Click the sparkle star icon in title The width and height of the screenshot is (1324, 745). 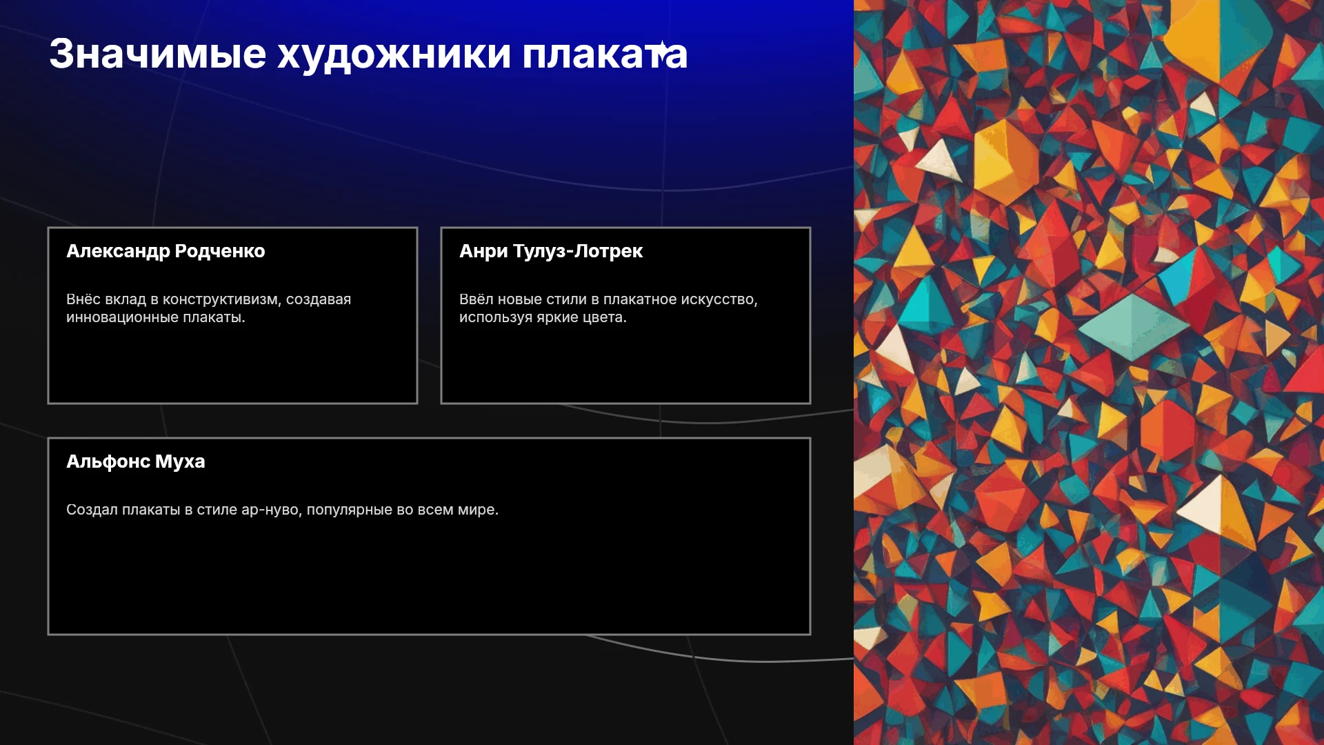click(661, 50)
